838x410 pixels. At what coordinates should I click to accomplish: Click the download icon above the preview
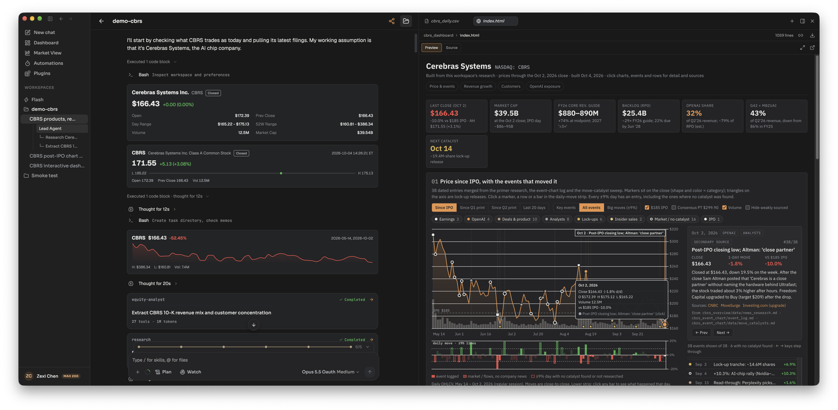[x=812, y=35]
